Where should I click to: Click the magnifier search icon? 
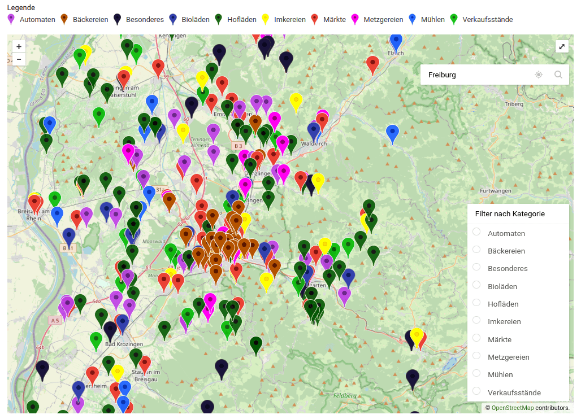(x=558, y=75)
